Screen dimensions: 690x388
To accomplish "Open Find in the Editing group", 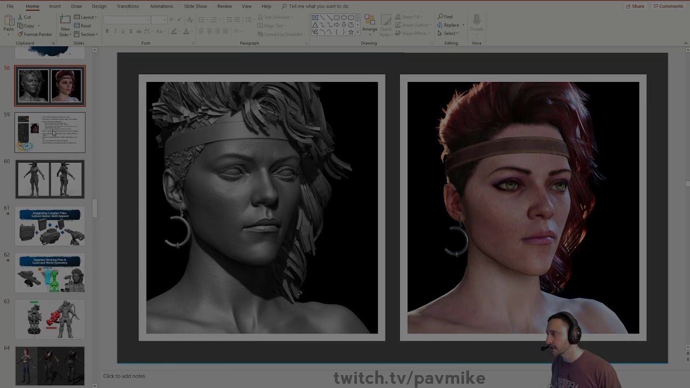I will 445,17.
